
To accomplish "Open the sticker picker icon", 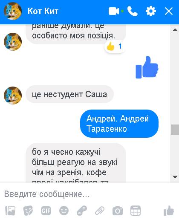I will pos(28,211).
